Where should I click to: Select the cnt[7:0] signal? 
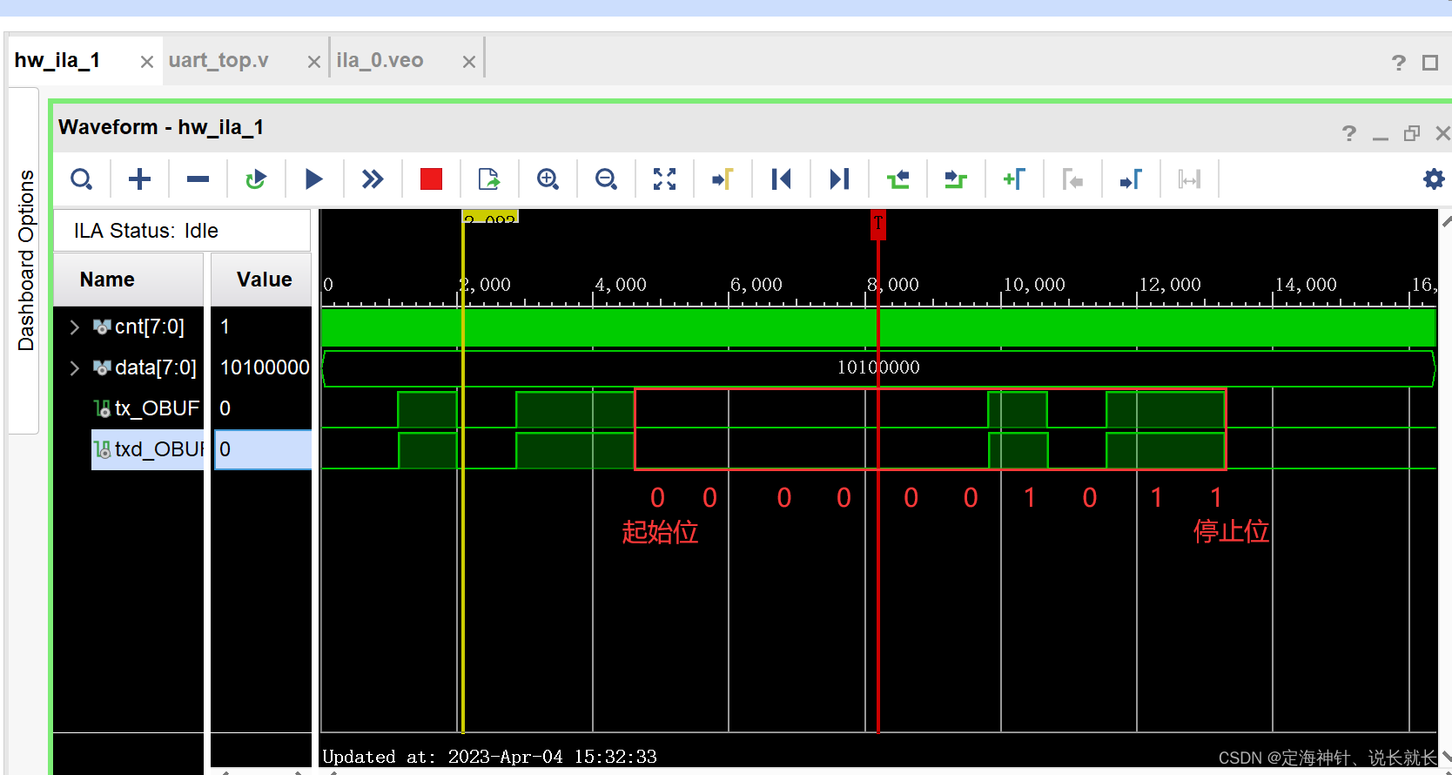(x=149, y=327)
